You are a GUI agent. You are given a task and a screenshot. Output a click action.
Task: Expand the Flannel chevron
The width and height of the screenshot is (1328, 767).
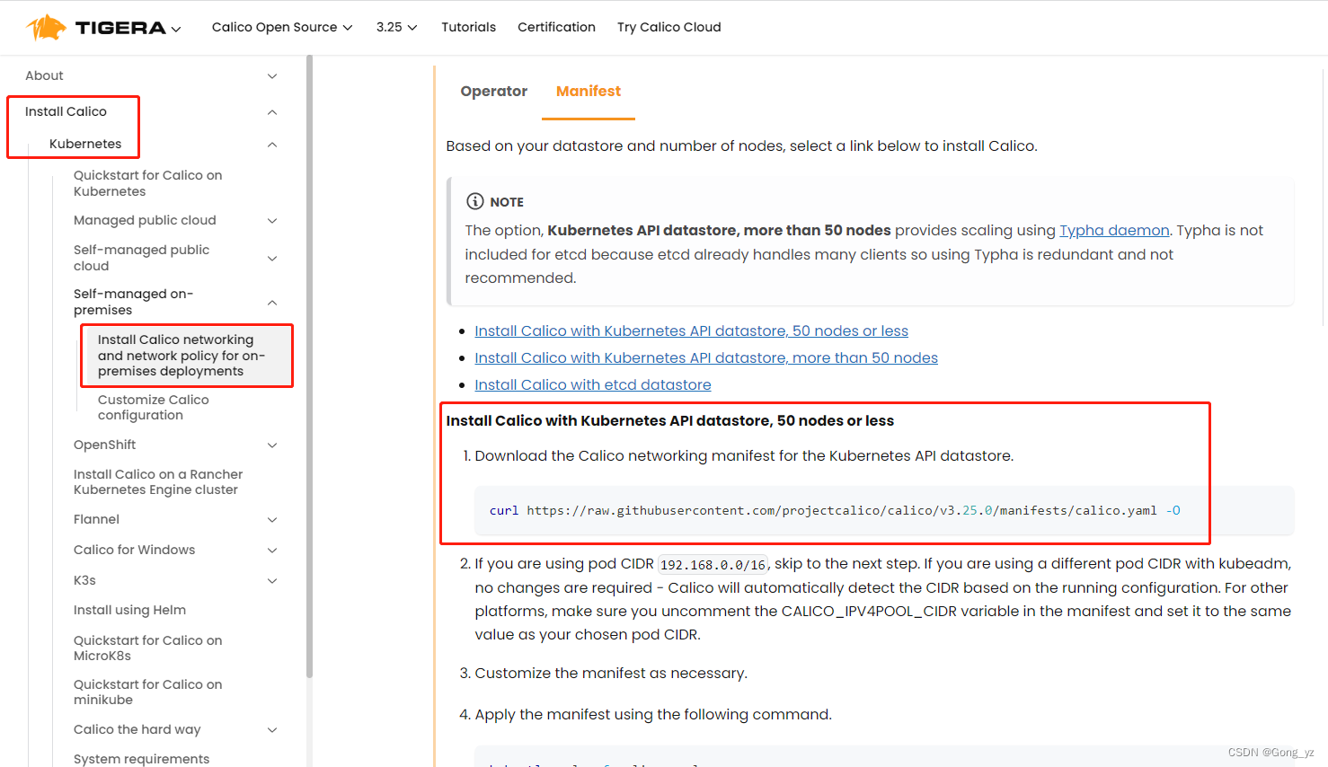272,520
